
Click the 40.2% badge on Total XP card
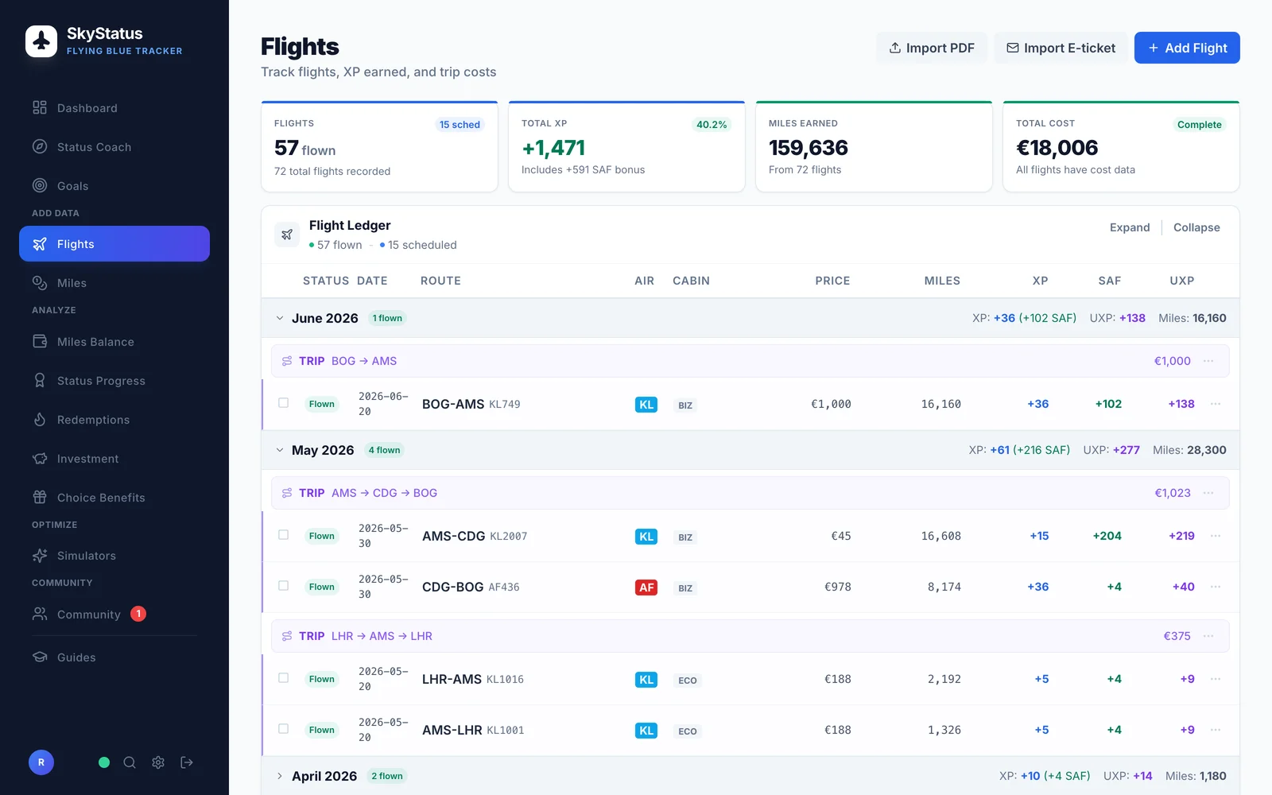click(712, 125)
